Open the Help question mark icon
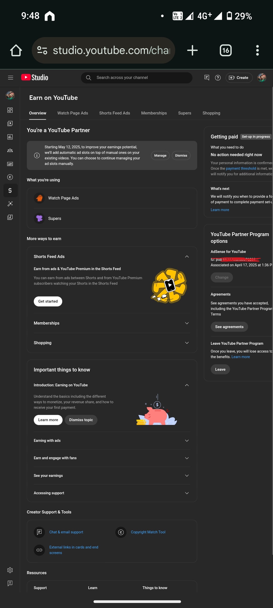 [218, 78]
